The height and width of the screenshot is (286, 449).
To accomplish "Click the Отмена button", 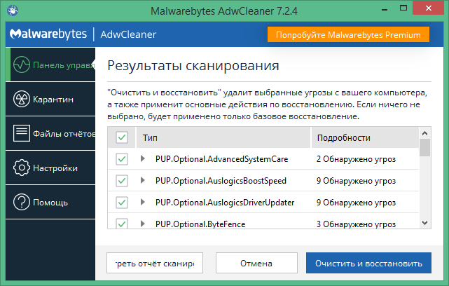I will (256, 263).
